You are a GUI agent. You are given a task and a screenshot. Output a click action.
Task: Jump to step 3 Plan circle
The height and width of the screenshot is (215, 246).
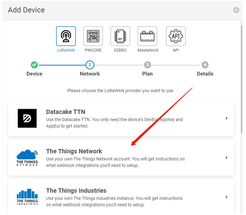(147, 65)
